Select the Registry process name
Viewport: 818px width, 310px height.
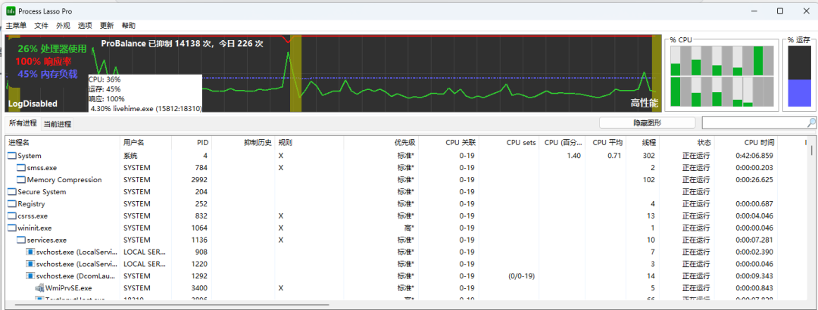[x=31, y=203]
